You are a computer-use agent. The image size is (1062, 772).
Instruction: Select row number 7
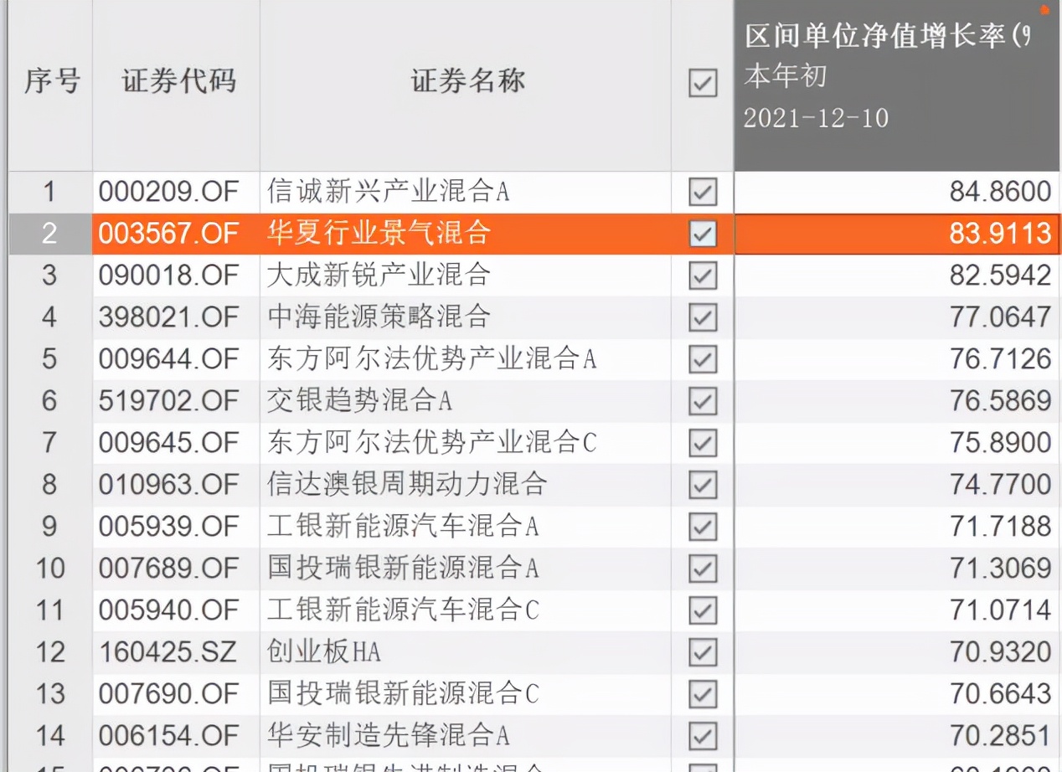click(x=49, y=443)
